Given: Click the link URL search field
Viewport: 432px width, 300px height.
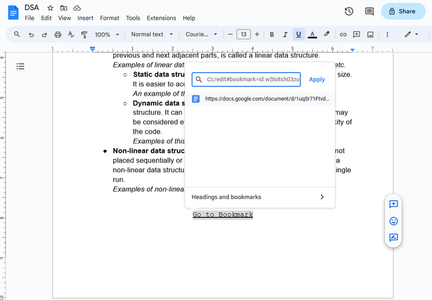Looking at the screenshot, I should pyautogui.click(x=246, y=79).
